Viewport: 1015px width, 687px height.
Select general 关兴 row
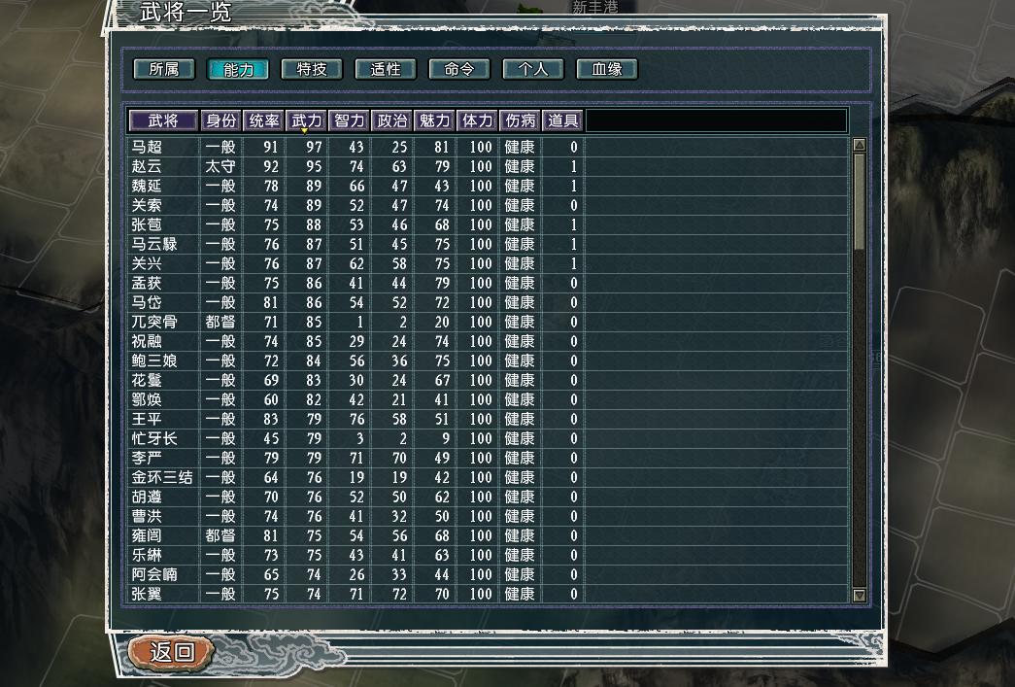[x=489, y=263]
